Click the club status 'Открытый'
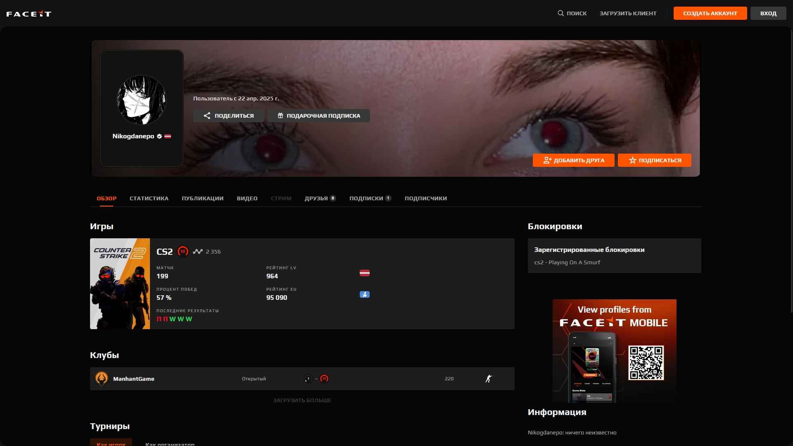The width and height of the screenshot is (793, 446). (x=254, y=379)
